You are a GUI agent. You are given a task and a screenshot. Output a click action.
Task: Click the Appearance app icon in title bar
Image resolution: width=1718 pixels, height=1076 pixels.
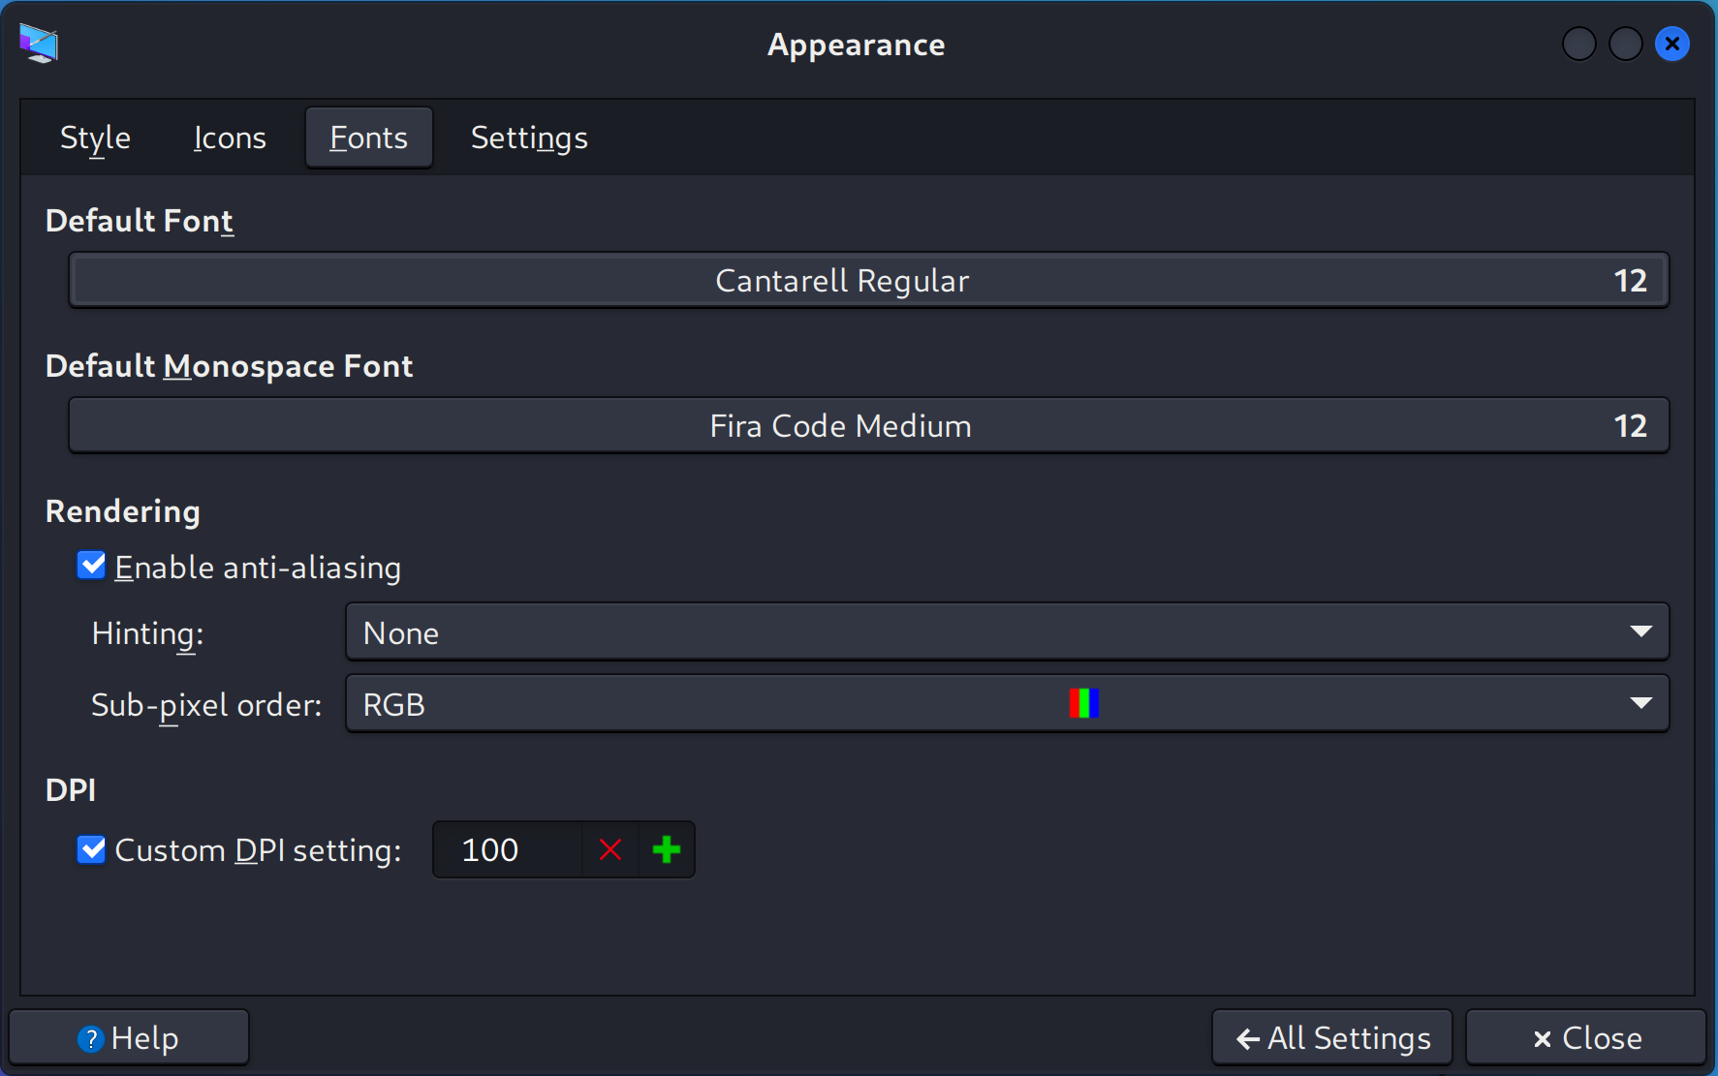[x=39, y=44]
